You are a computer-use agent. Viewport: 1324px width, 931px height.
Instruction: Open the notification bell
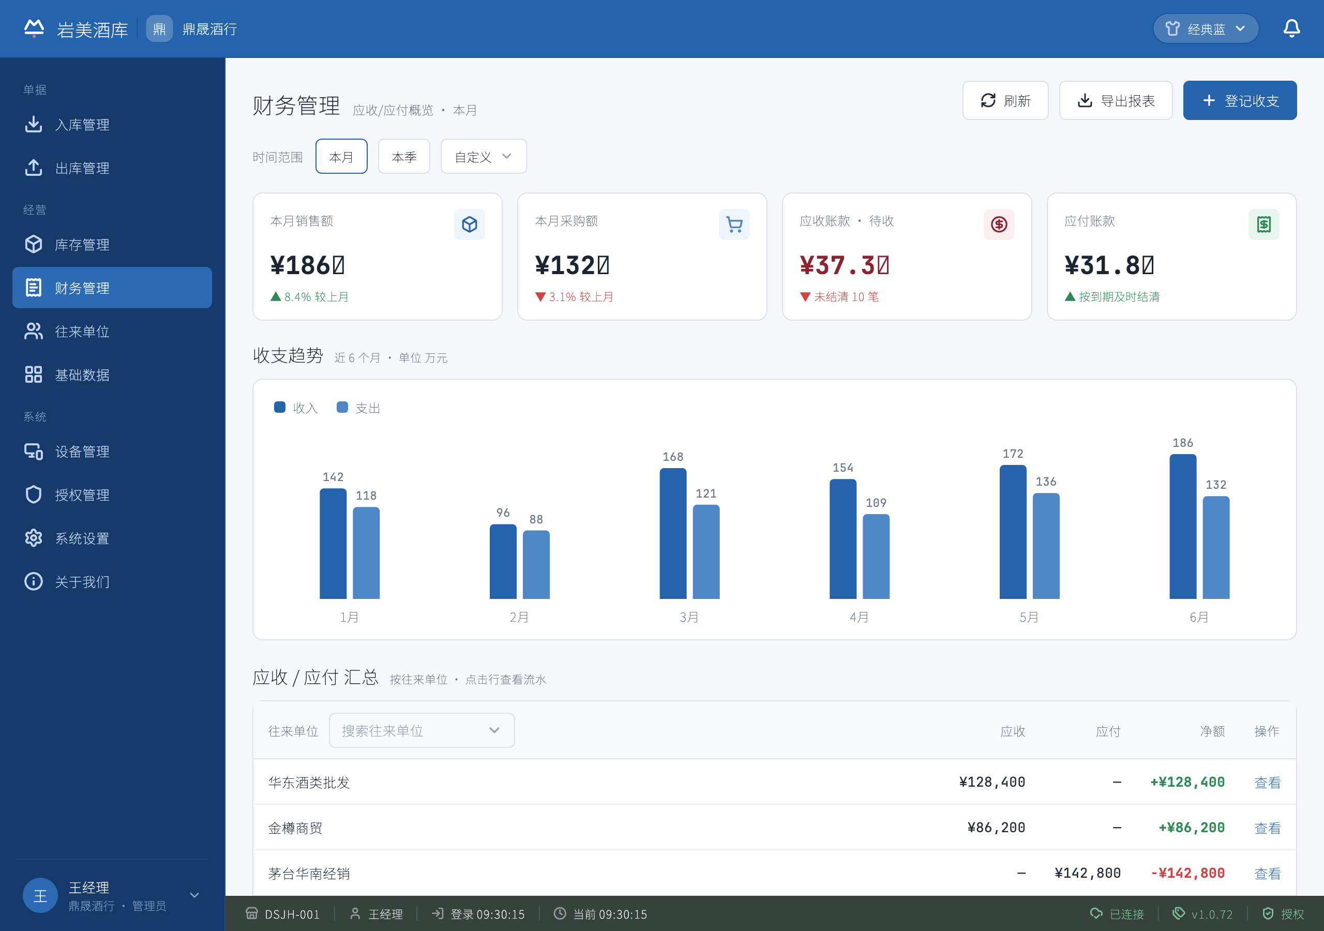(x=1291, y=29)
